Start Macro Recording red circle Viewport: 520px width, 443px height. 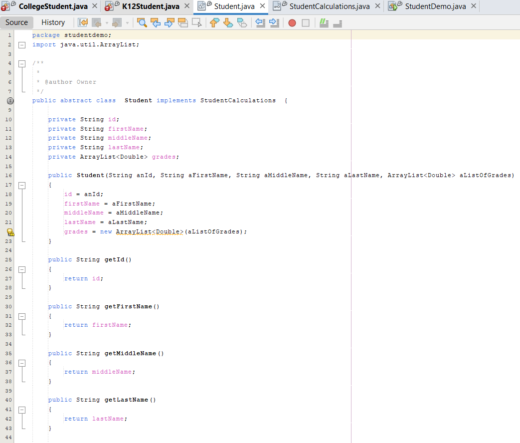pyautogui.click(x=292, y=23)
